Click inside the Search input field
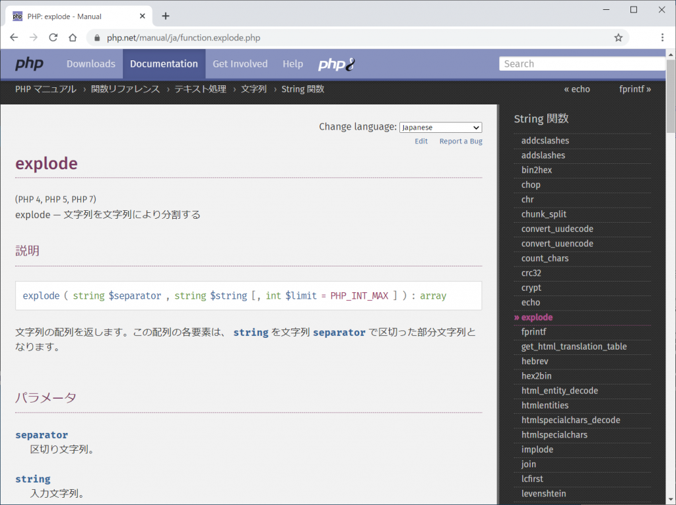The width and height of the screenshot is (676, 505). coord(582,63)
